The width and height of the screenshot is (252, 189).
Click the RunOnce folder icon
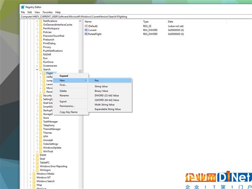click(40, 62)
